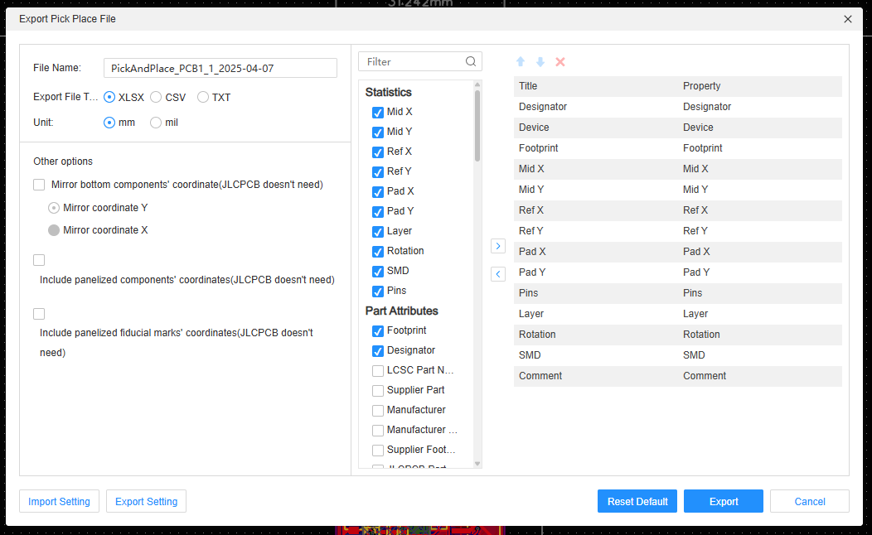Select the Mid Y row in the table
The height and width of the screenshot is (535, 872).
click(677, 190)
